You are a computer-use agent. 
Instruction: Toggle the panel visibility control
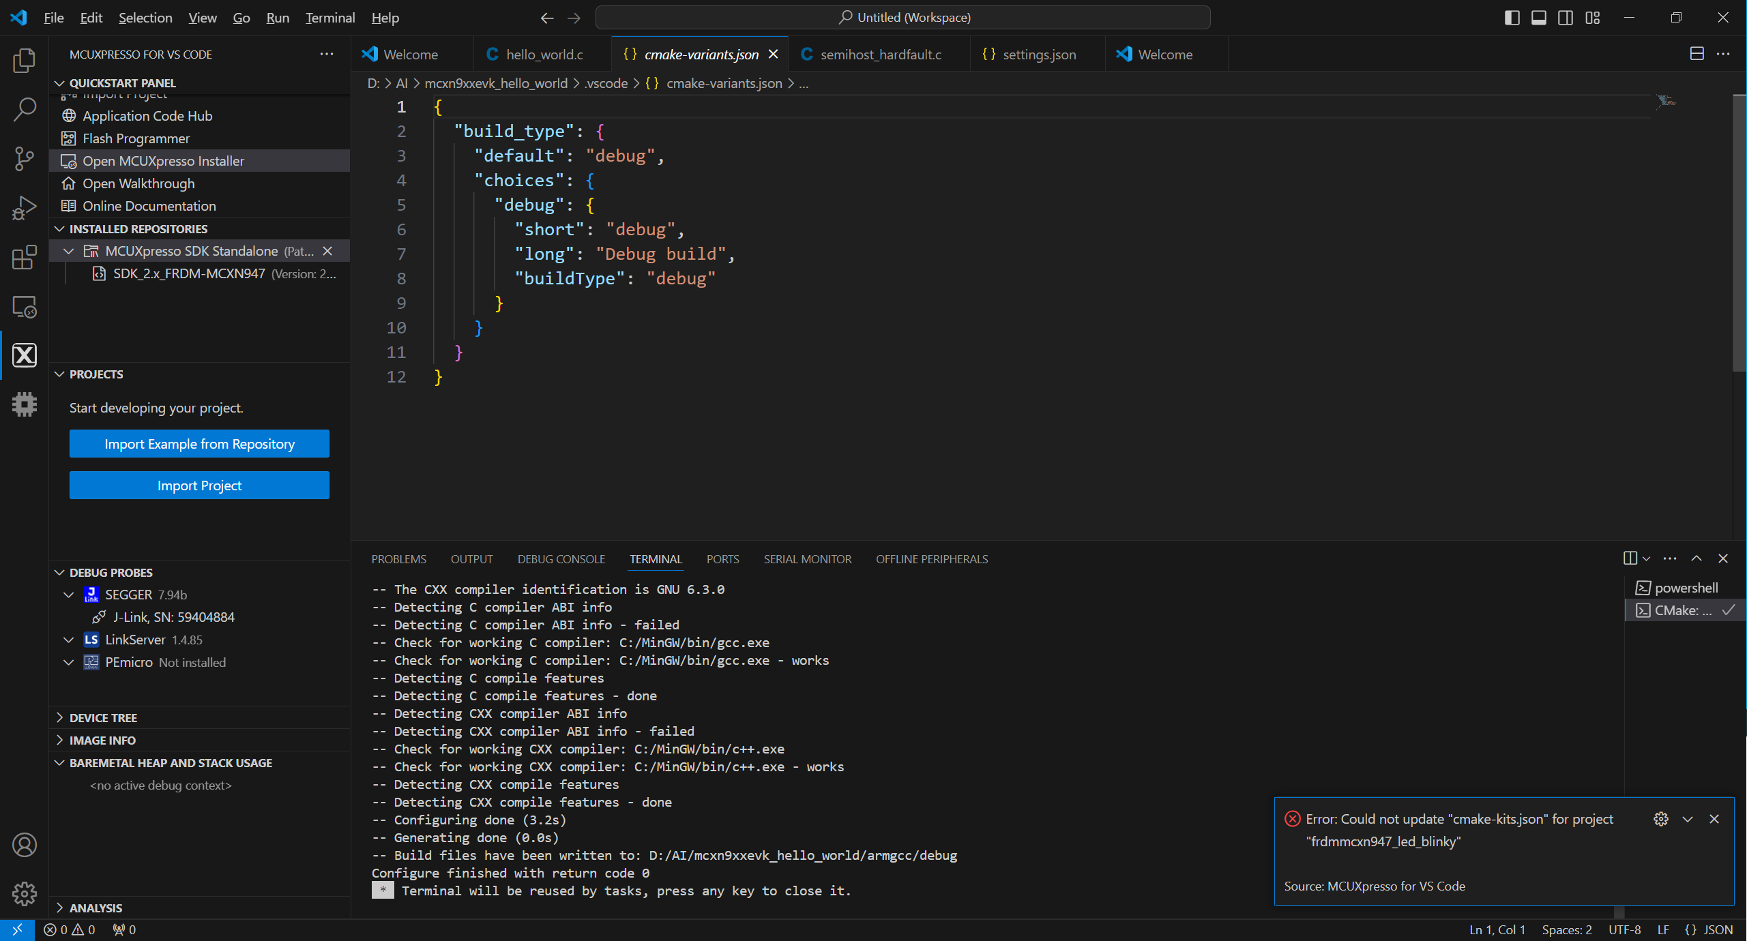[1539, 17]
